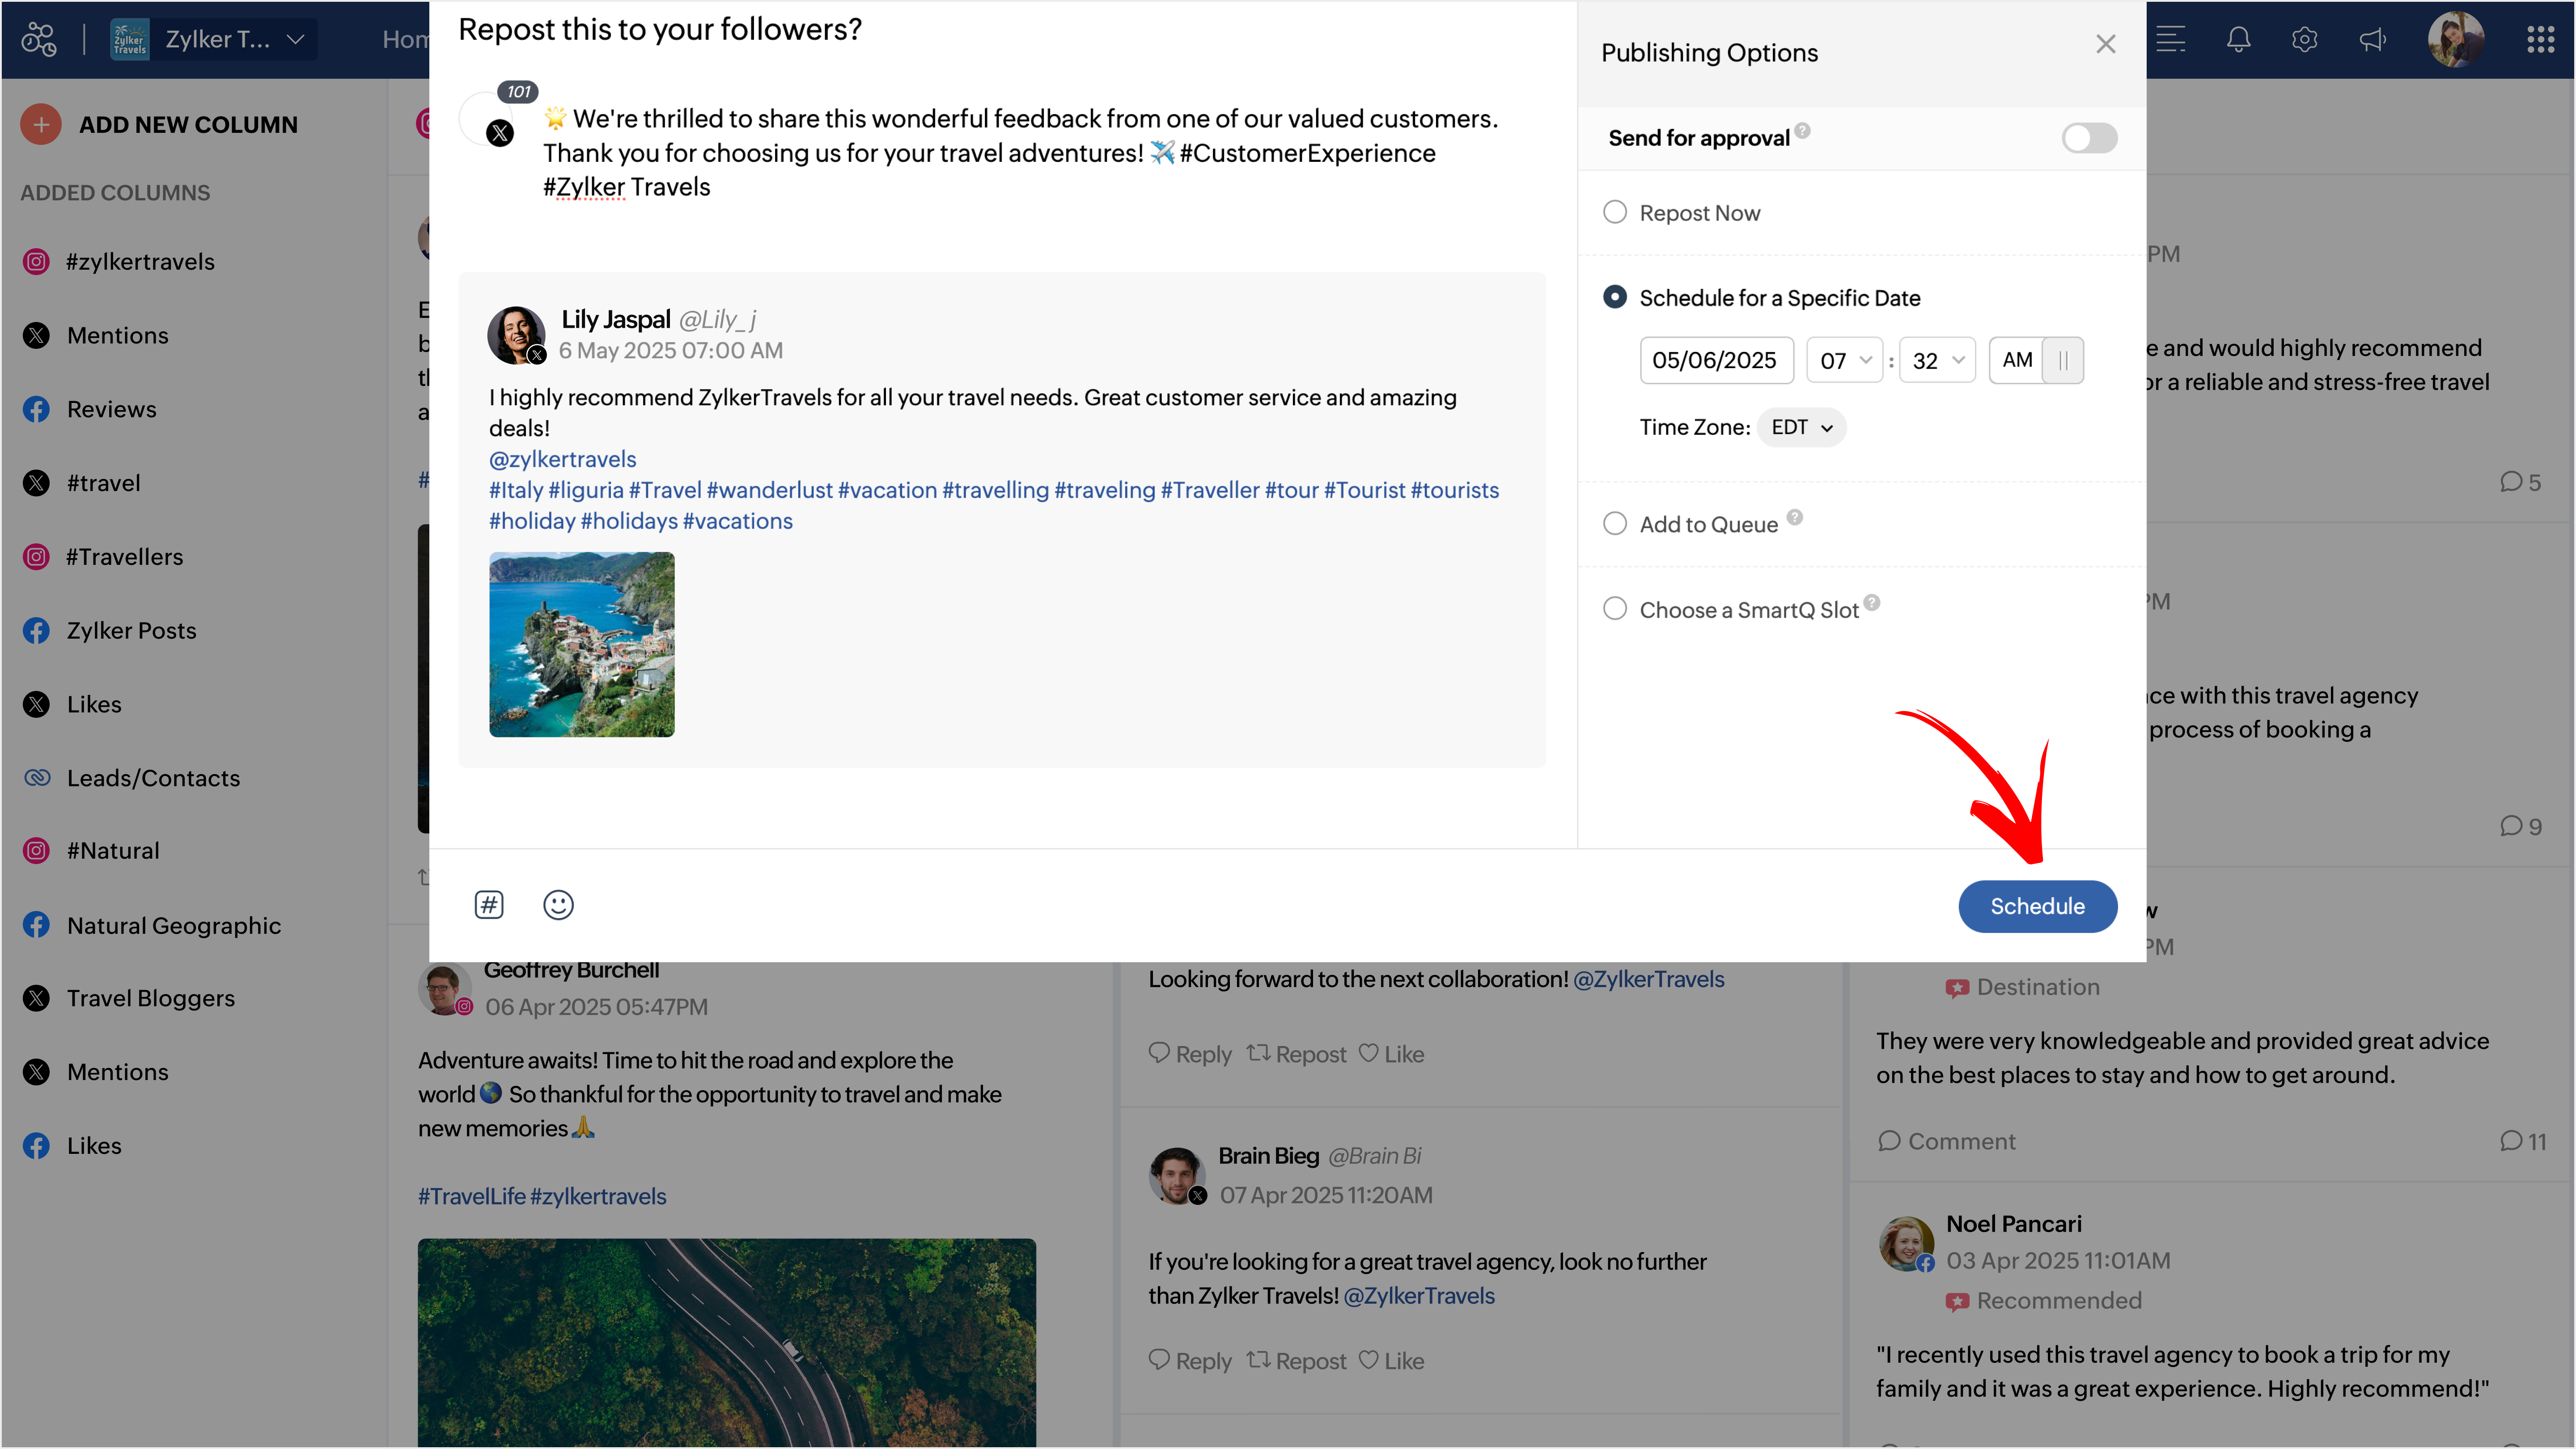Open the hashtag suggestions icon
This screenshot has width=2576, height=1449.
(x=489, y=905)
